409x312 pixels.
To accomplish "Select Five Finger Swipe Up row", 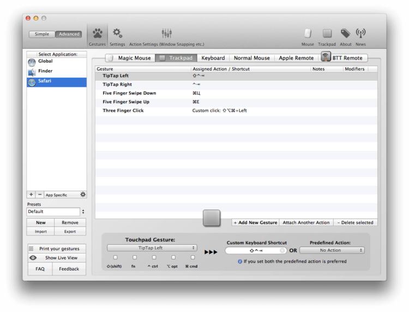I will click(236, 102).
